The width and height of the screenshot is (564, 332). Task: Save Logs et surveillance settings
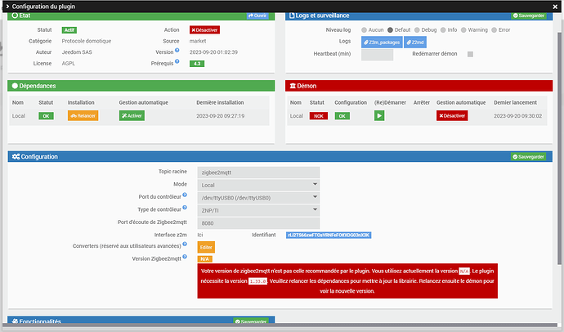[x=528, y=16]
